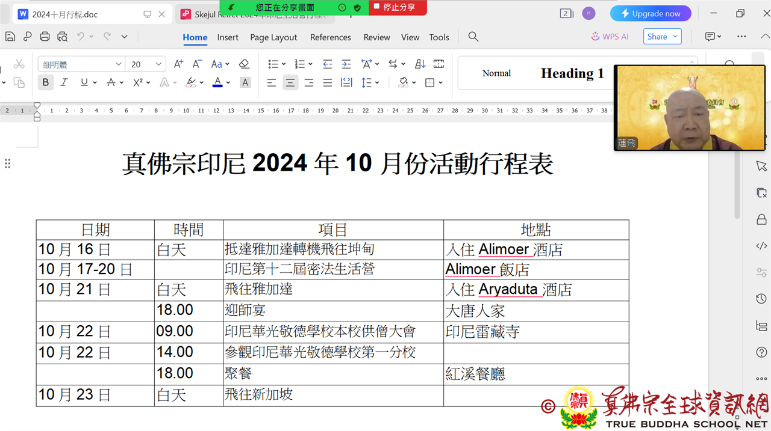
Task: Enable center text alignment
Action: click(290, 82)
